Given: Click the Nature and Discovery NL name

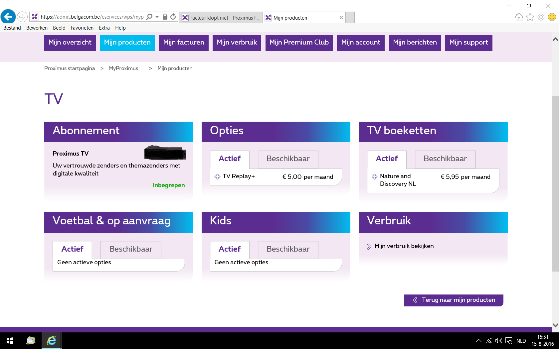Looking at the screenshot, I should [398, 180].
